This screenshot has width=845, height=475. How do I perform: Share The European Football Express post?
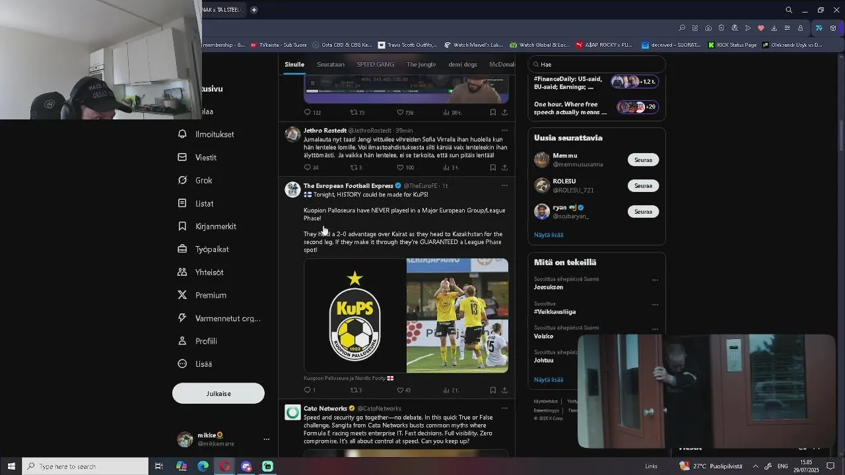pos(504,390)
